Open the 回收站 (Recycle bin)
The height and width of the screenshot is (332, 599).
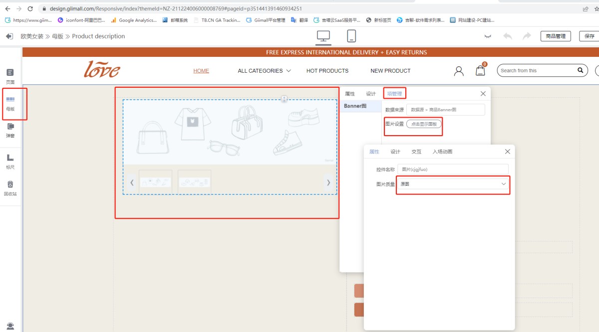click(10, 188)
